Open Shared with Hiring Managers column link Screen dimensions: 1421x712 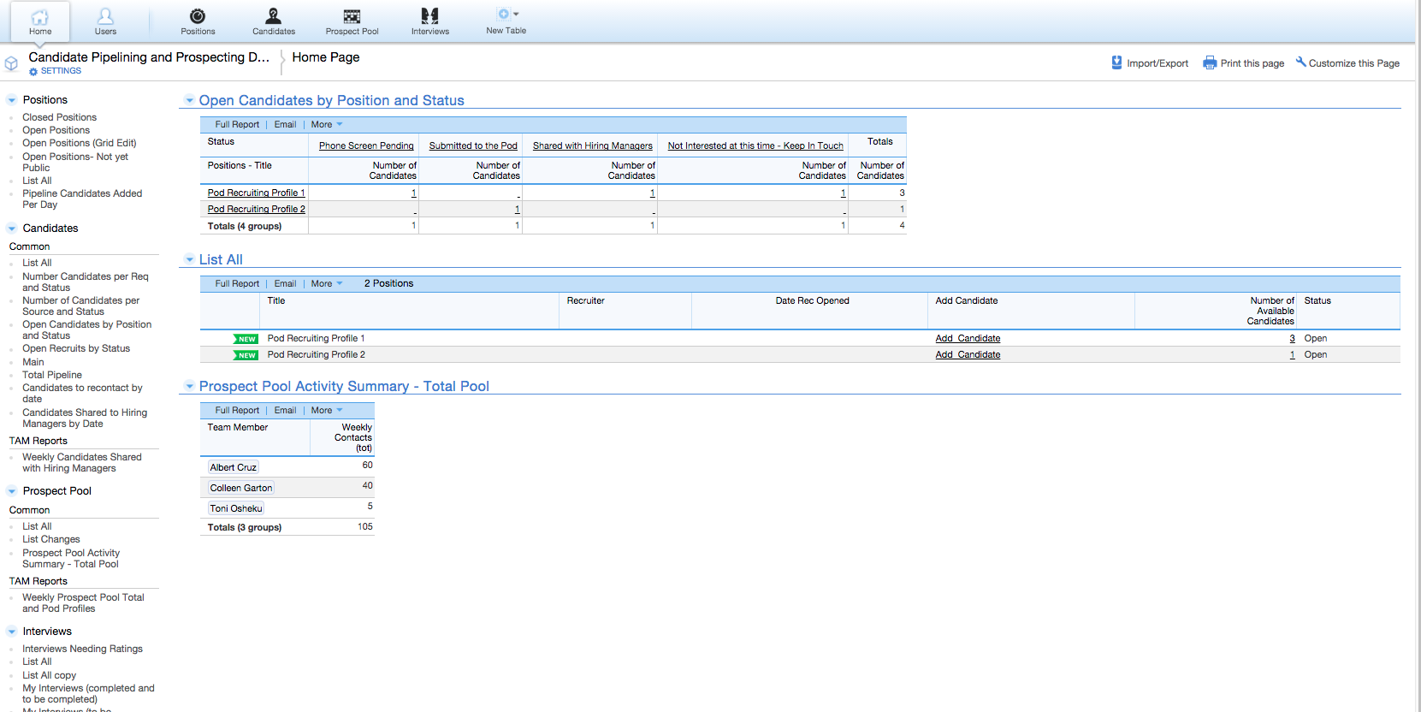coord(593,146)
